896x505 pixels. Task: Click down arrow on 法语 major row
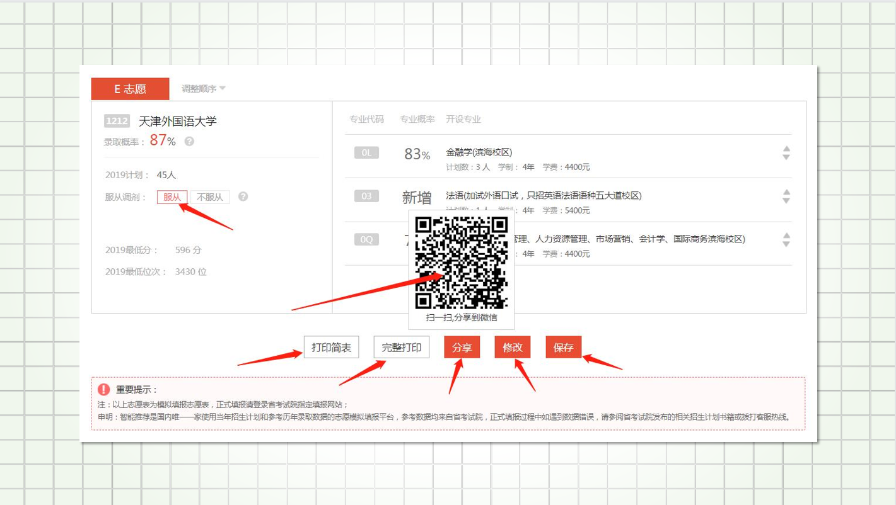(x=786, y=201)
